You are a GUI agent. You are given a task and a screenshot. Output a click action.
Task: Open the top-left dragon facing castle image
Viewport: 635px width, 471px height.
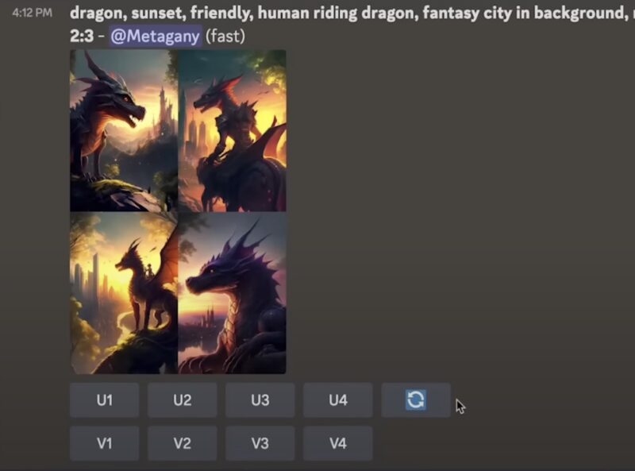(124, 130)
